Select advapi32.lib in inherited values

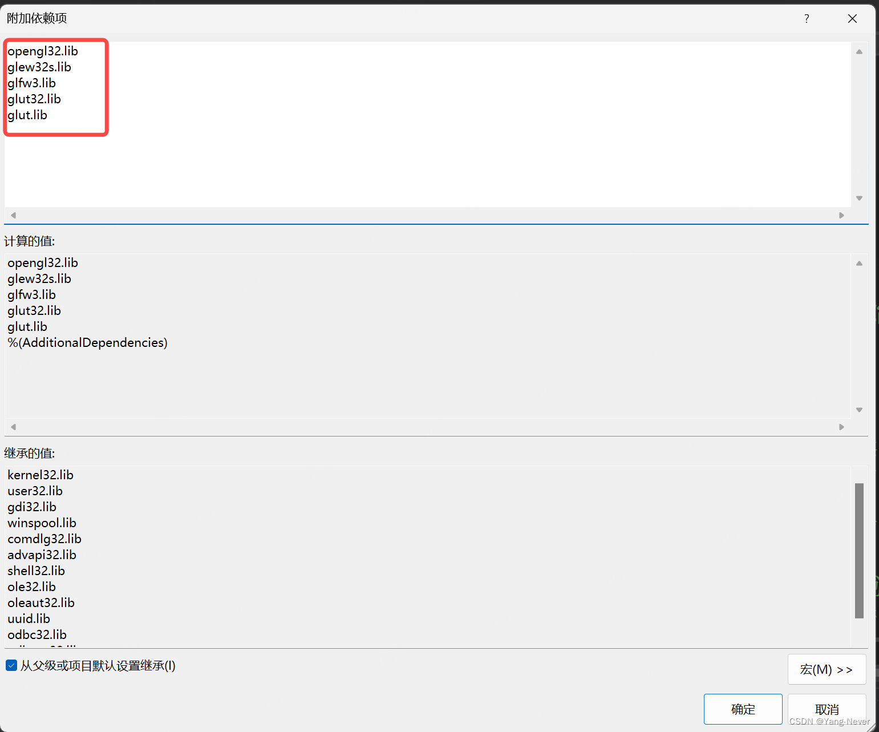(x=42, y=555)
